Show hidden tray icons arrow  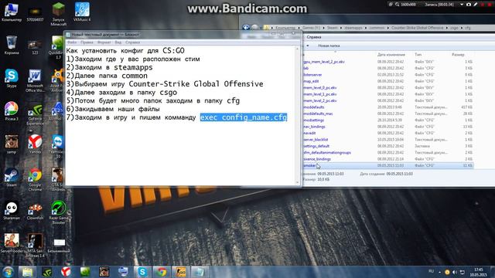(x=440, y=272)
